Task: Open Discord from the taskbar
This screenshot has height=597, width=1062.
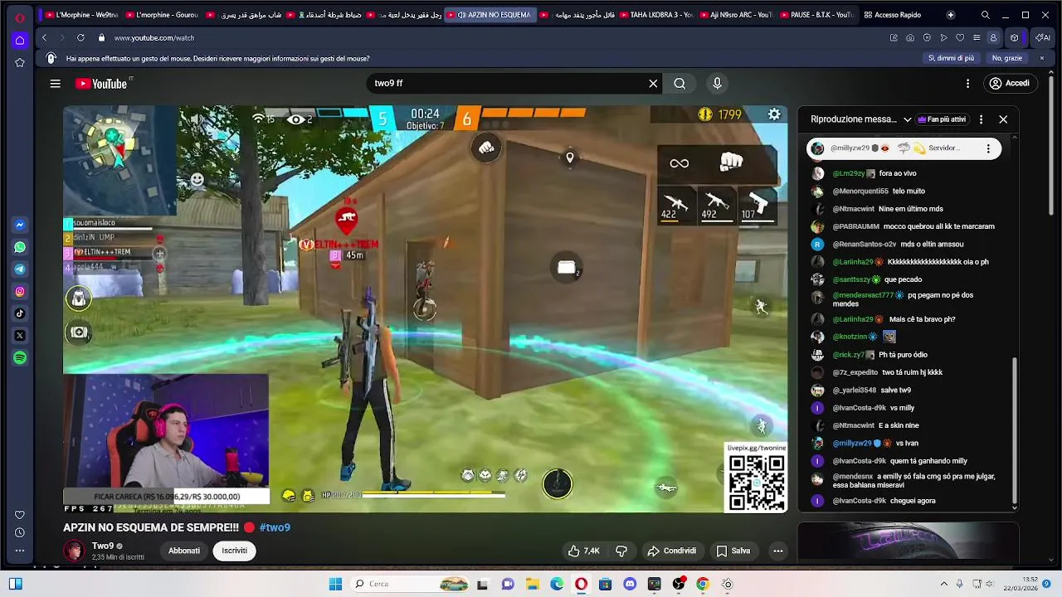Action: tap(630, 584)
